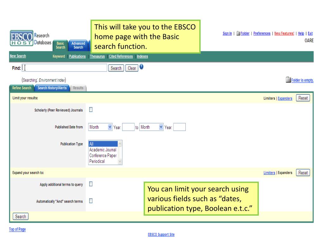Image resolution: width=324 pixels, height=243 pixels.
Task: Open Publications in the green menu bar
Action: (77, 56)
